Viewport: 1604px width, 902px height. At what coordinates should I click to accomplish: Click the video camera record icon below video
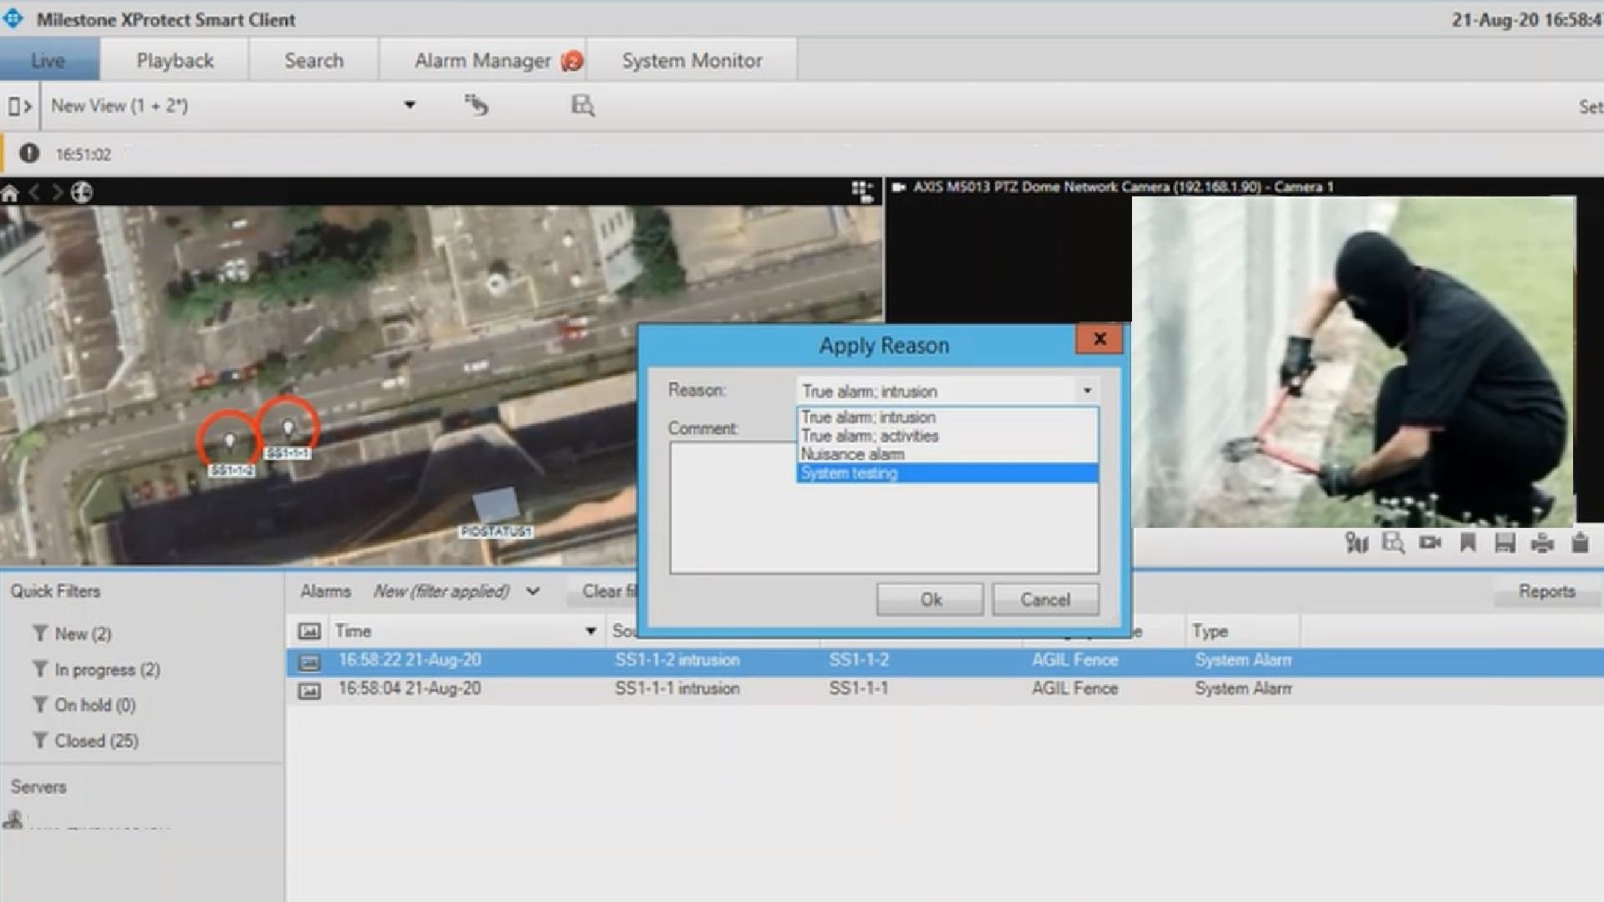pos(1430,543)
